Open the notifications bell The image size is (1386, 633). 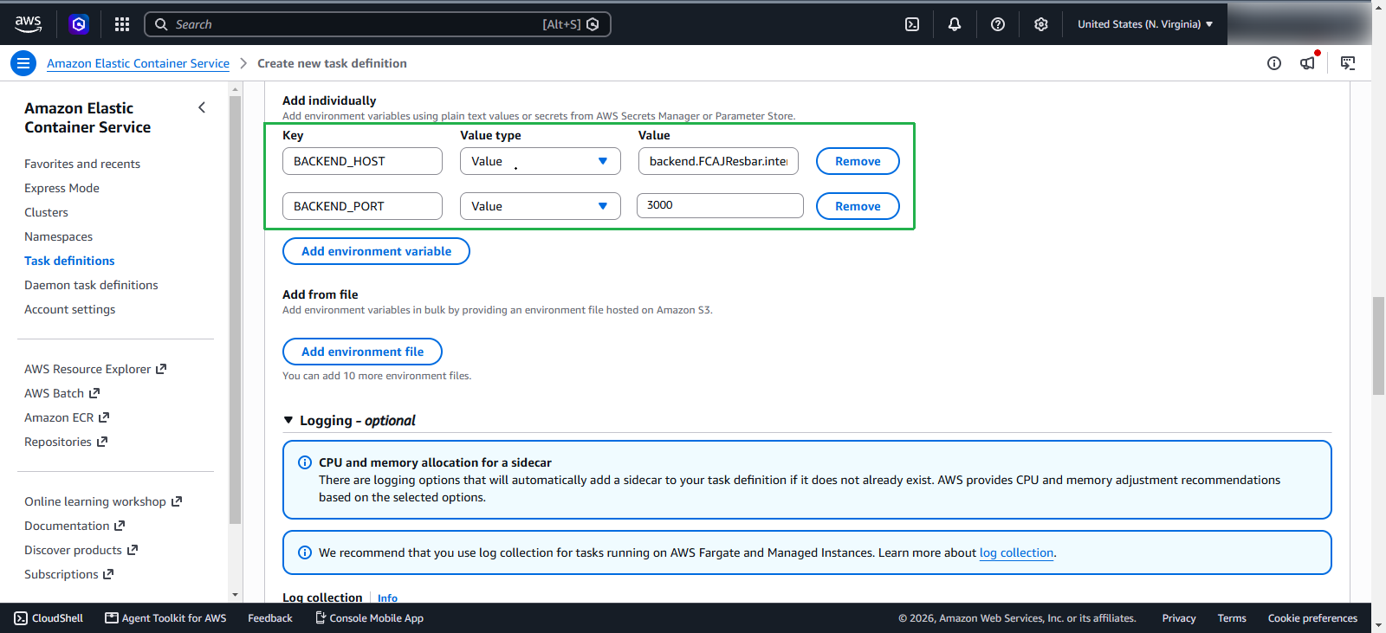pos(955,24)
